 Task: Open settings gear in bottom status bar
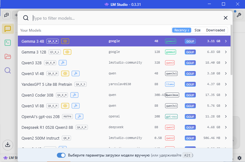click(x=239, y=158)
